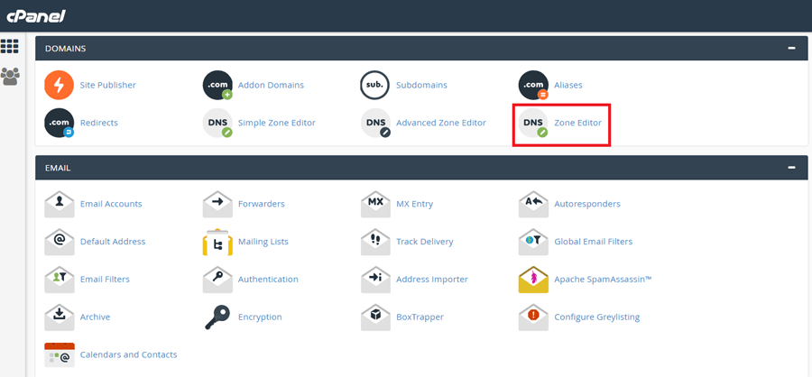Click the EMAIL section header title
The image size is (812, 377).
[x=58, y=169]
